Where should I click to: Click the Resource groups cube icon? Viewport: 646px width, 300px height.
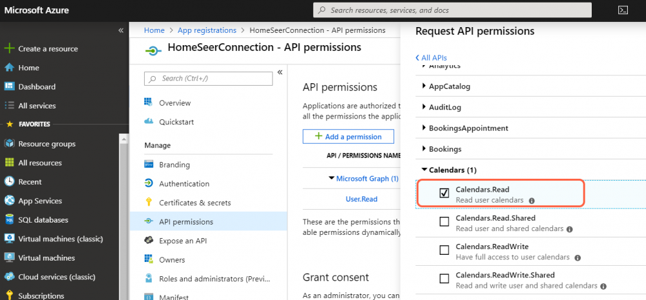[9, 144]
